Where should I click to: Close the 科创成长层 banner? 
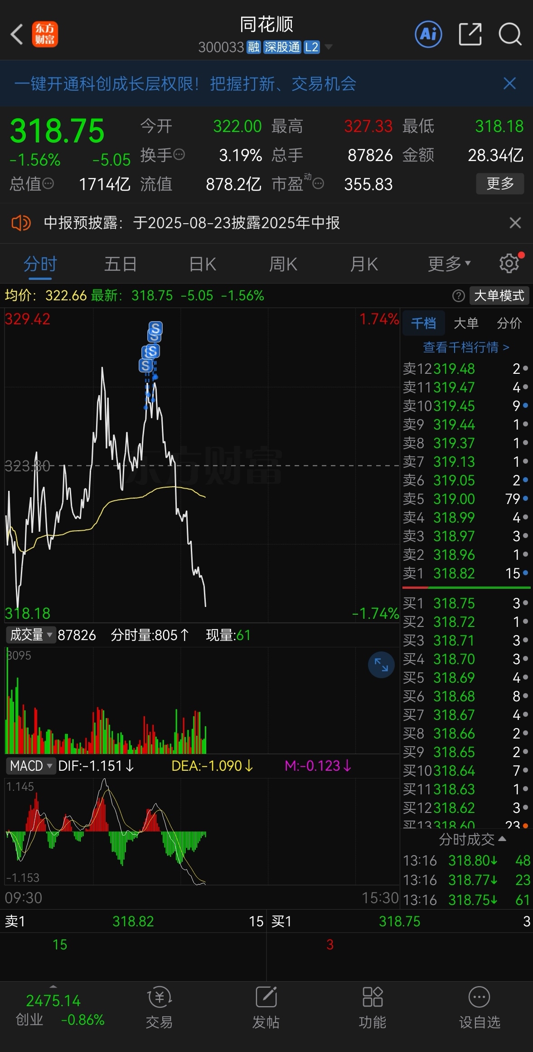[510, 83]
